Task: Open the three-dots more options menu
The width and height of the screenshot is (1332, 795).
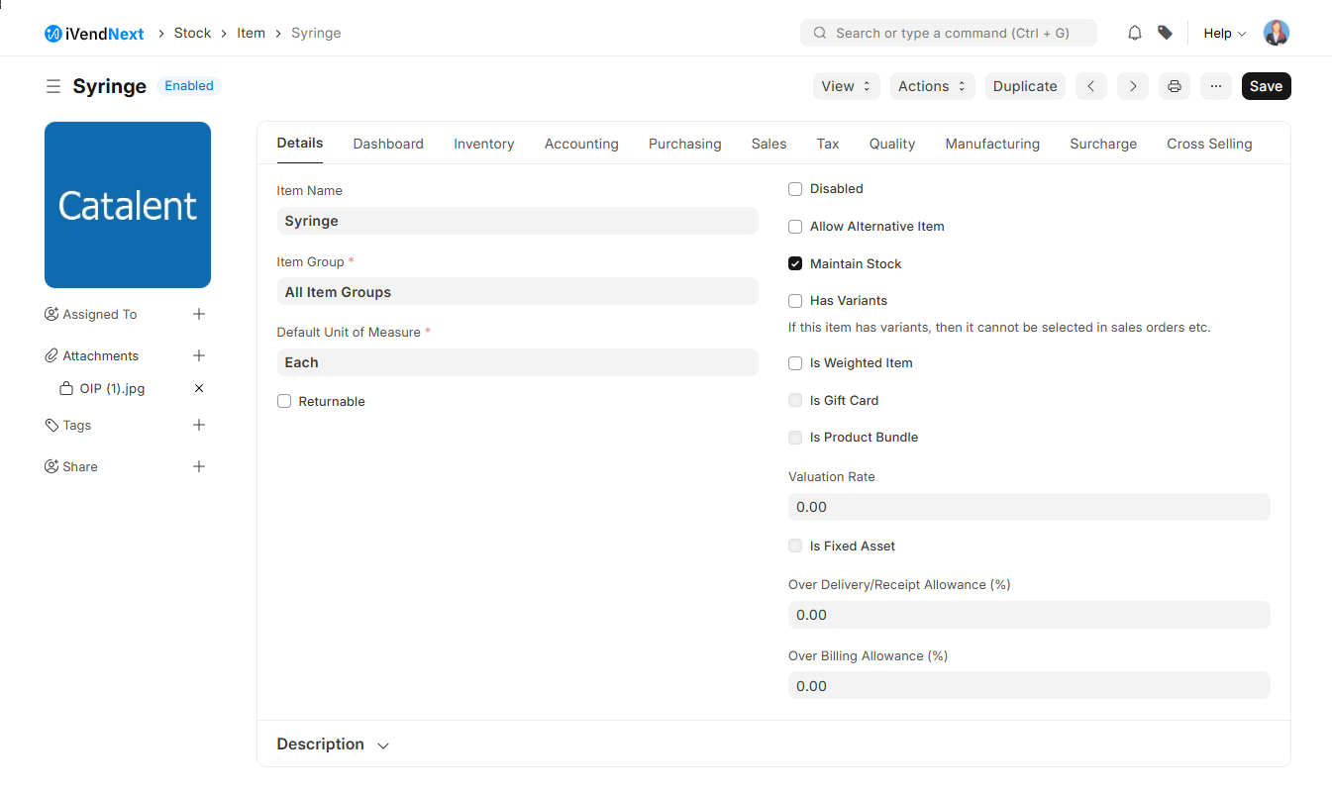Action: point(1216,86)
